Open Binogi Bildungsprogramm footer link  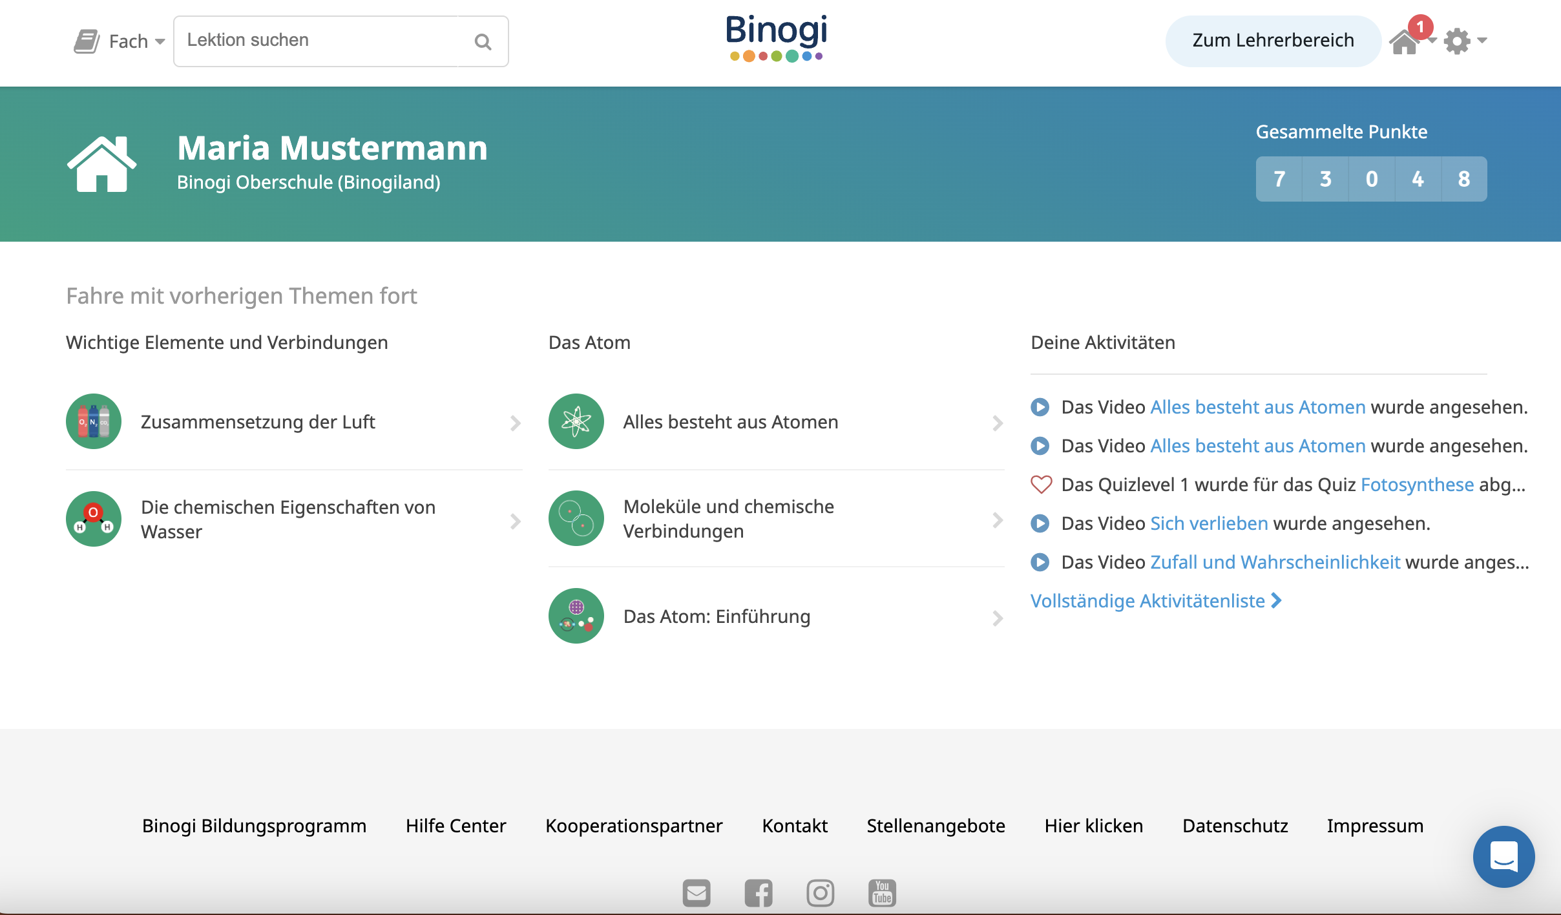point(254,826)
